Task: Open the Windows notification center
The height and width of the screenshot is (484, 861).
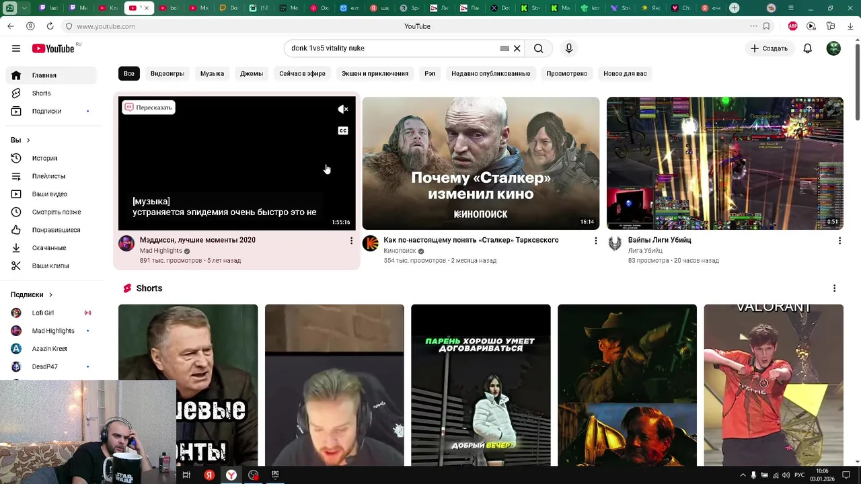Action: click(x=847, y=475)
